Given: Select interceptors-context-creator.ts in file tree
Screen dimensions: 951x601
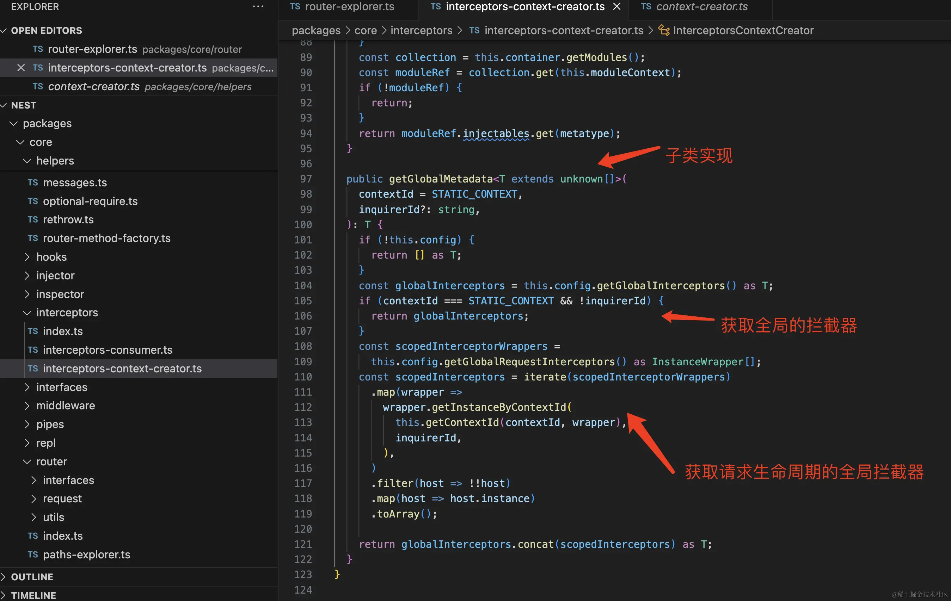Looking at the screenshot, I should (139, 368).
